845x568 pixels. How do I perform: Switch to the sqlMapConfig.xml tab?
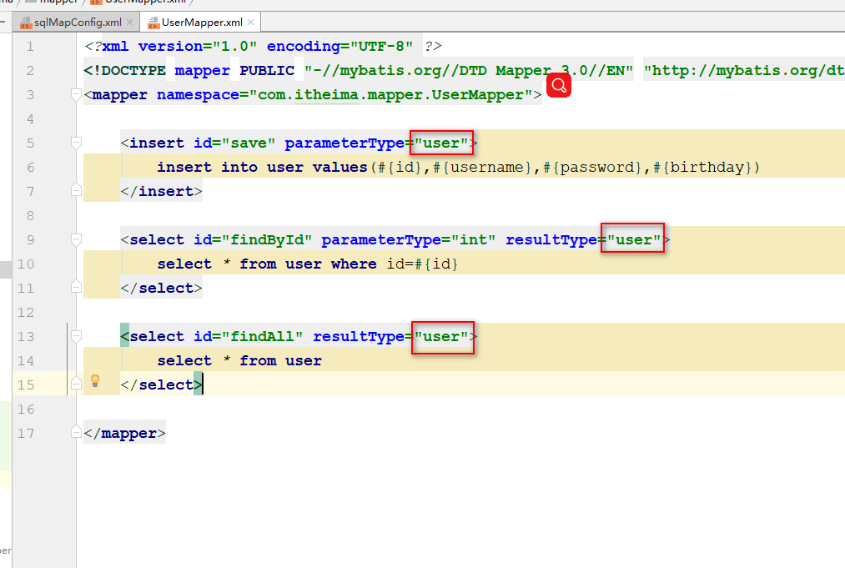(76, 23)
